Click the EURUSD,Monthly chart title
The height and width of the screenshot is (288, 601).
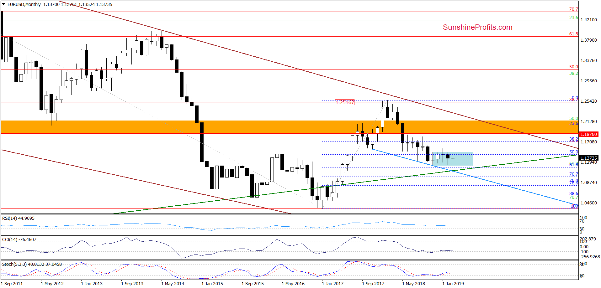point(24,4)
